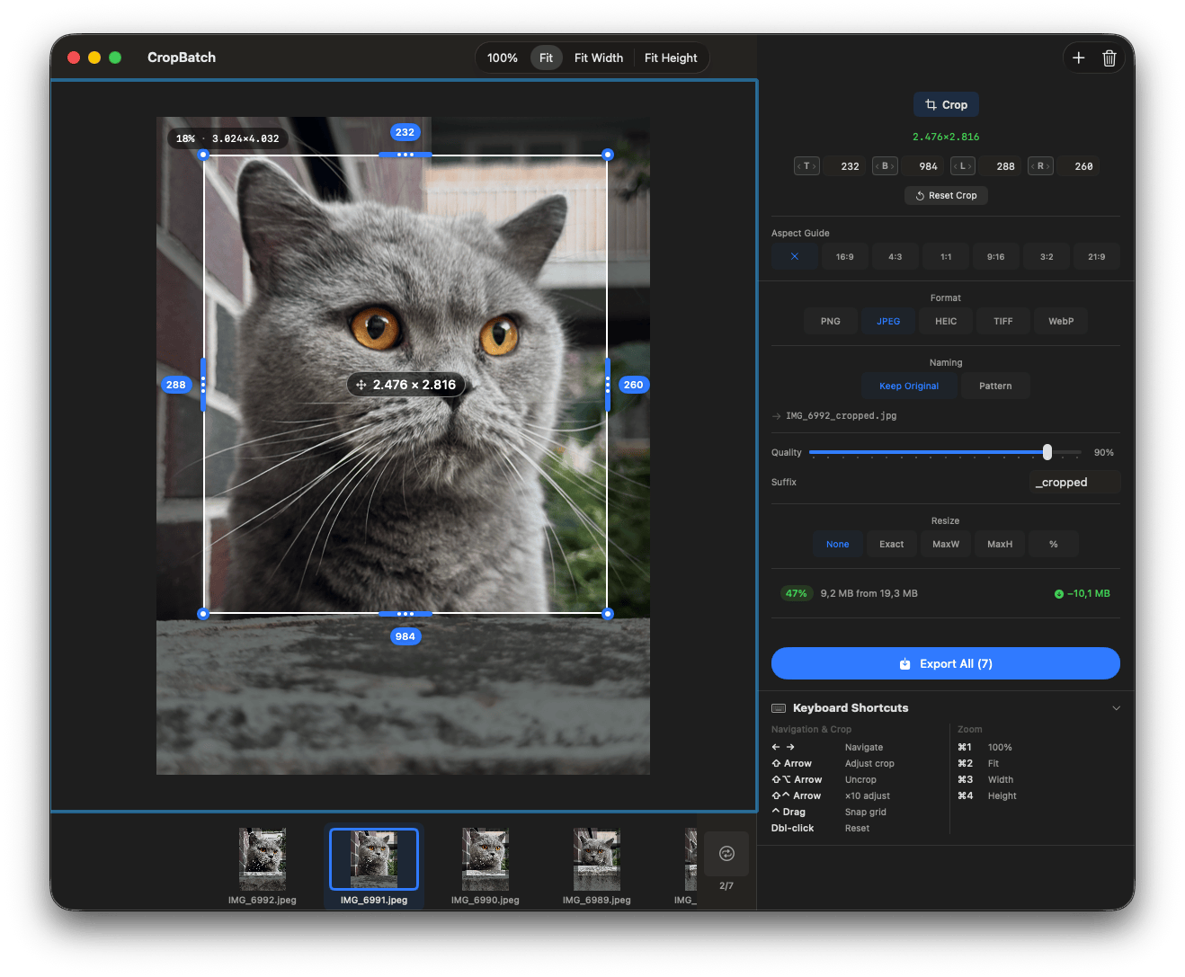Select the 1:1 aspect guide
Viewport: 1185px width, 977px height.
click(x=946, y=256)
